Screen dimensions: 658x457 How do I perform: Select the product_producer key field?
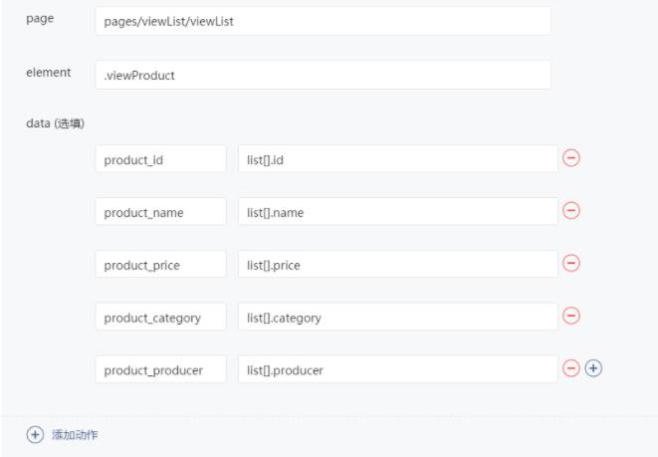click(160, 369)
